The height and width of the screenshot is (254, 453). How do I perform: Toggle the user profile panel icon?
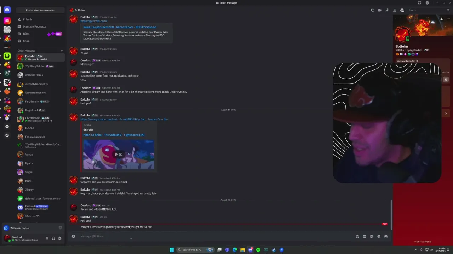tap(402, 10)
